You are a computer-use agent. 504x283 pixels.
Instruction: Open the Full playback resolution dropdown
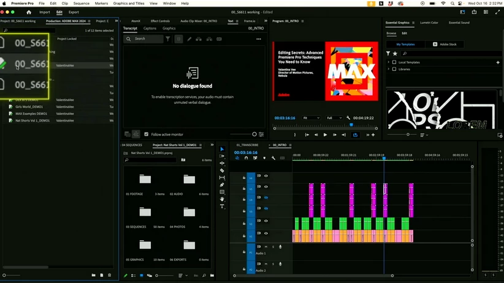334,118
